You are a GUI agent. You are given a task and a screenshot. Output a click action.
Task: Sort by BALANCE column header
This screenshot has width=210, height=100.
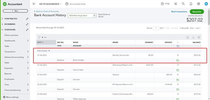click(197, 42)
